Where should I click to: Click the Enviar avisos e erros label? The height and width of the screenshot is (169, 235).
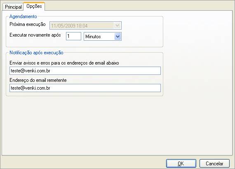(64, 63)
